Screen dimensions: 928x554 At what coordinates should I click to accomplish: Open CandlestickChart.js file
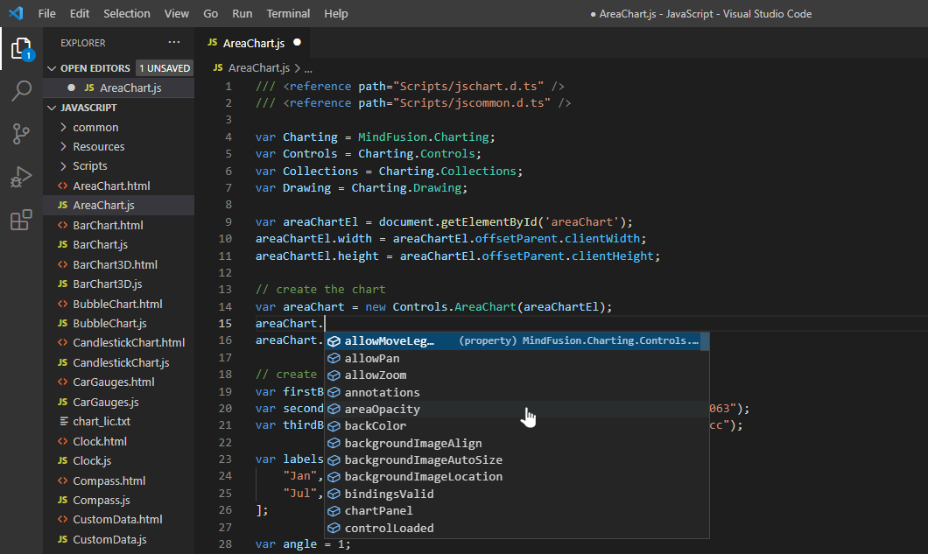[x=122, y=363]
